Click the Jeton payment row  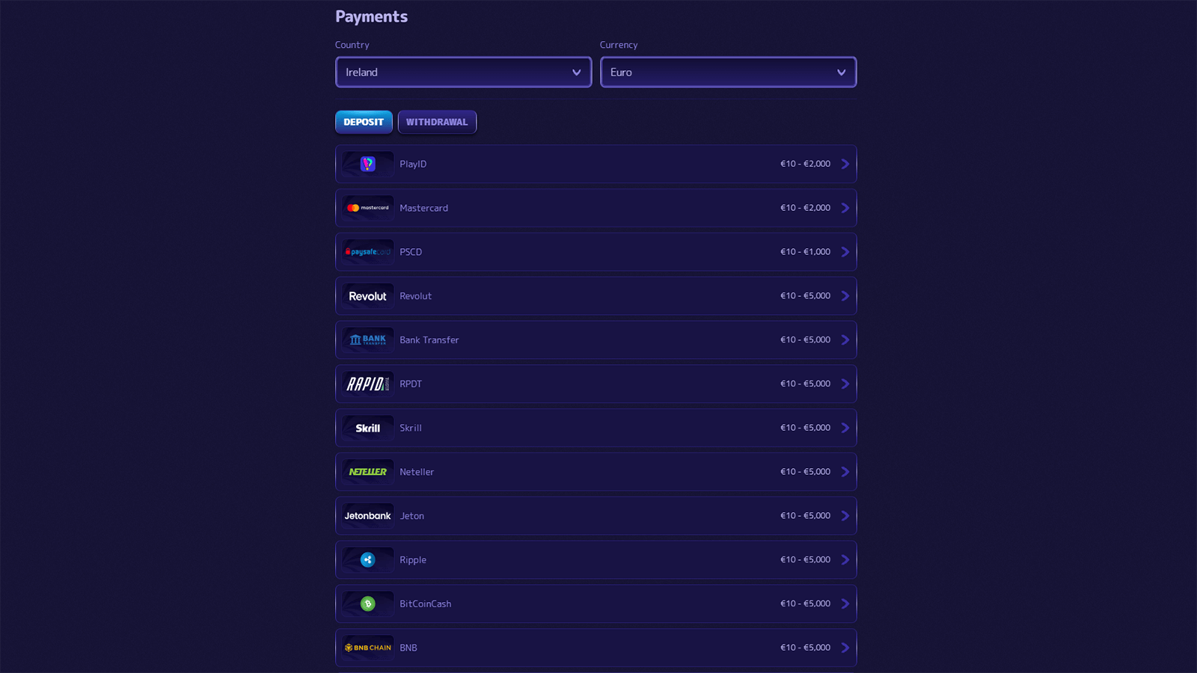point(596,515)
